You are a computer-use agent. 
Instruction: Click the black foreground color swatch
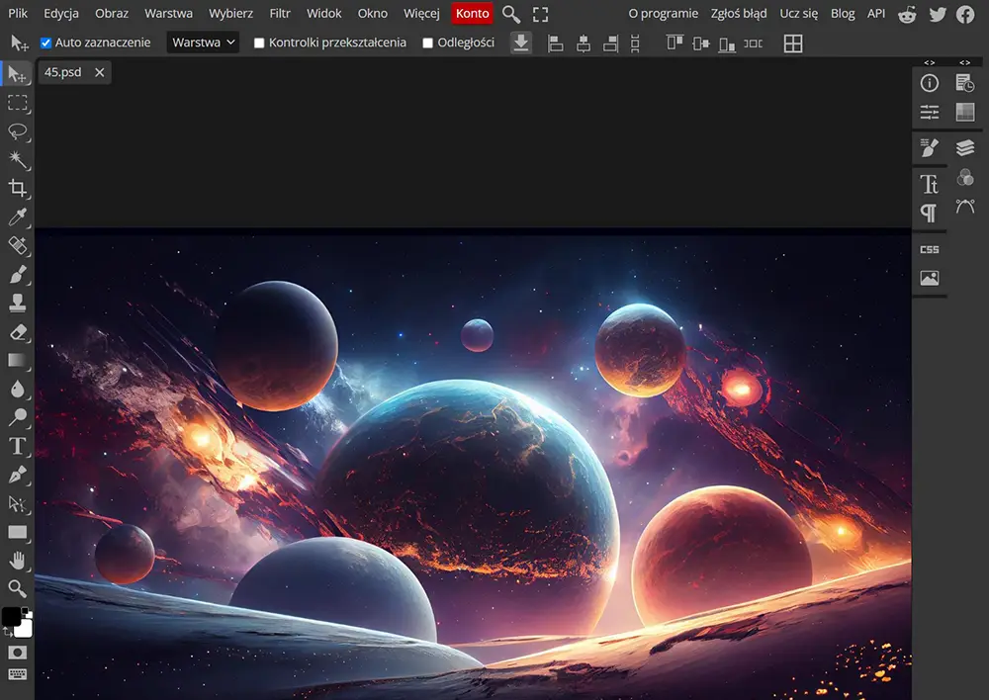pos(11,616)
